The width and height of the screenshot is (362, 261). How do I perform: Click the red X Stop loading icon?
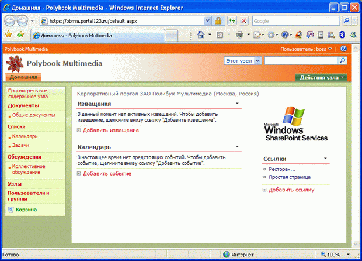pos(243,21)
